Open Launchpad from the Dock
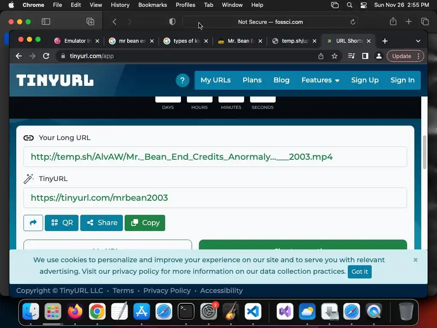The image size is (437, 328). tap(52, 311)
